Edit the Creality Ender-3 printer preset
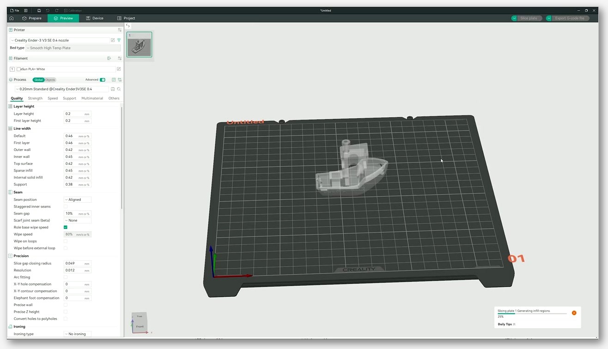 (x=113, y=40)
